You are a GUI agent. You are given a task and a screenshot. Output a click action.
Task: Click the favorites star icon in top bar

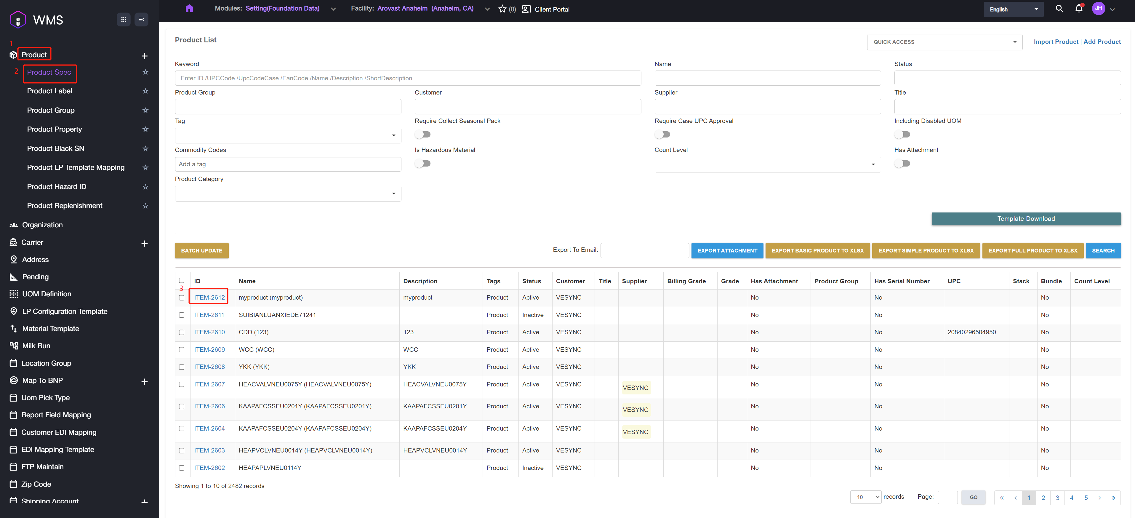coord(502,9)
